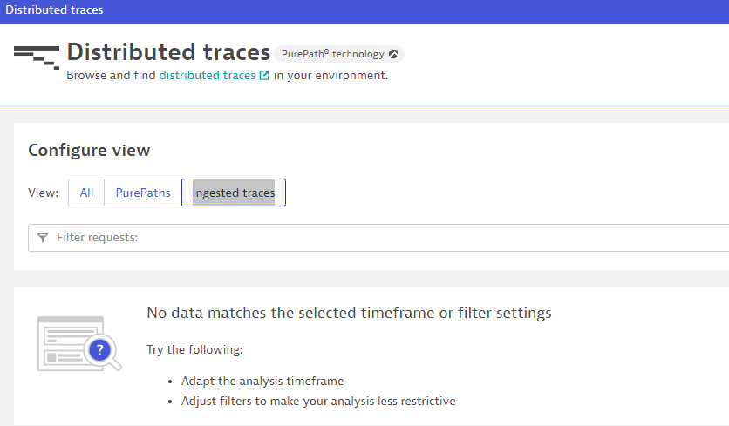Click the Adapt the analysis timeframe suggestion
Viewport: 729px width, 426px height.
click(262, 381)
